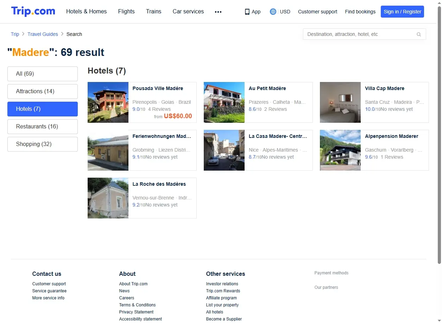Click the Gaschurn · Vorarlberg location
The height and width of the screenshot is (324, 442).
tap(393, 150)
